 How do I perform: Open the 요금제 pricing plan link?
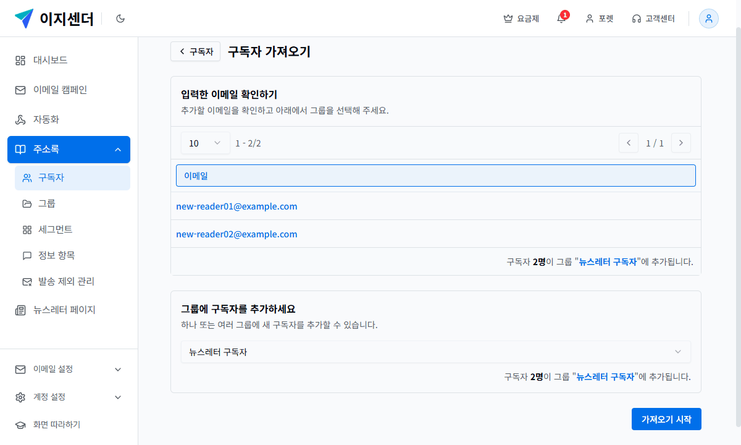521,19
